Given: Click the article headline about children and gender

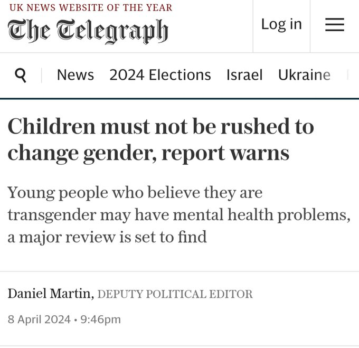Looking at the screenshot, I should [160, 139].
